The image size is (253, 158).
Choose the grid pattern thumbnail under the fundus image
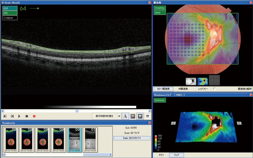(x=215, y=81)
